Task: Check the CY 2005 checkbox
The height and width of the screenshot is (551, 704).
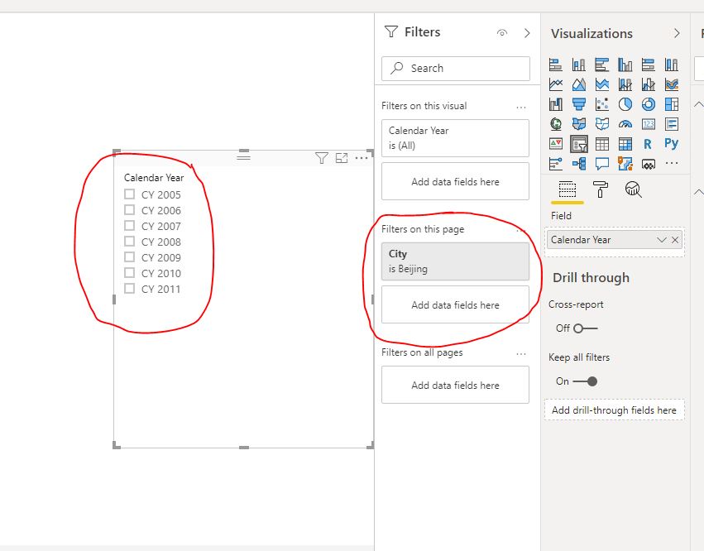Action: pyautogui.click(x=129, y=194)
